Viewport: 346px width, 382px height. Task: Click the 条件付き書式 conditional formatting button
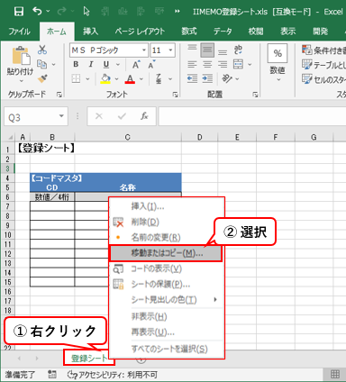[x=324, y=50]
